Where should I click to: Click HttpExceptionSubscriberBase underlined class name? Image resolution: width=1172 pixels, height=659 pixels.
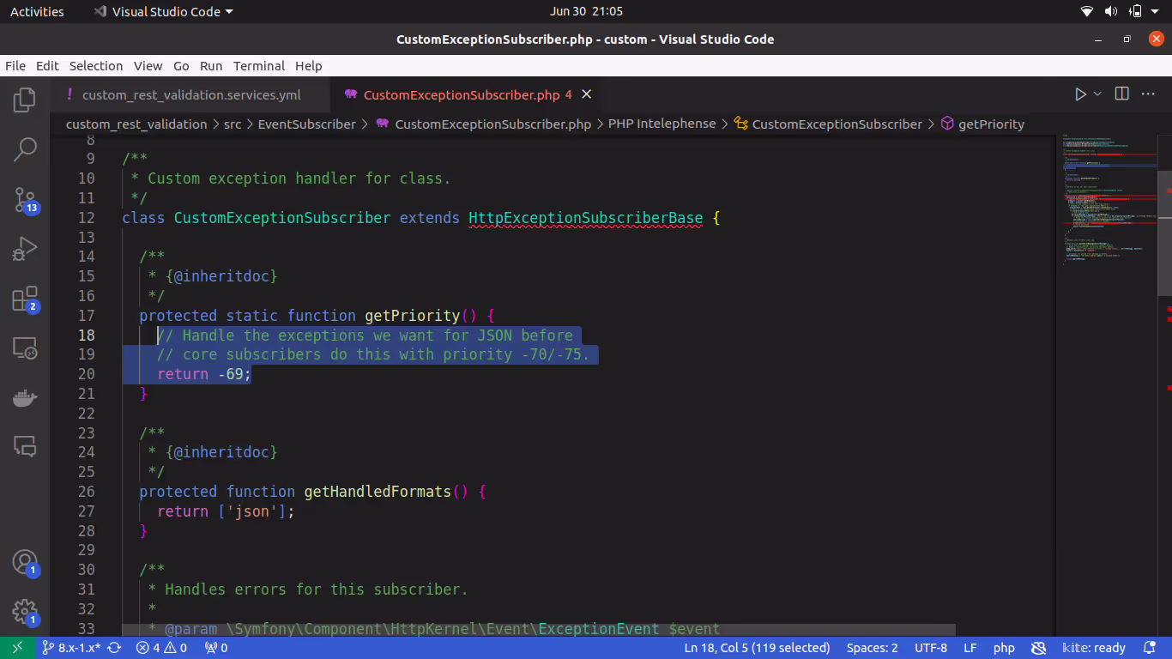click(585, 218)
